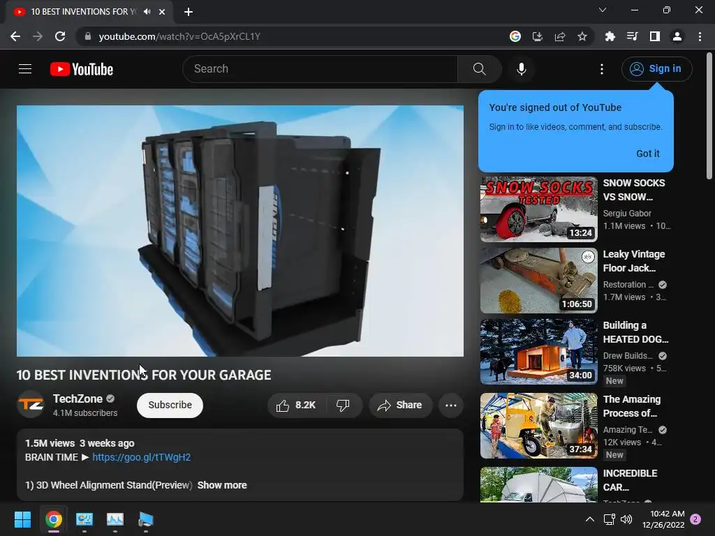View site info via padlock icon
This screenshot has height=536, width=715.
coord(87,36)
